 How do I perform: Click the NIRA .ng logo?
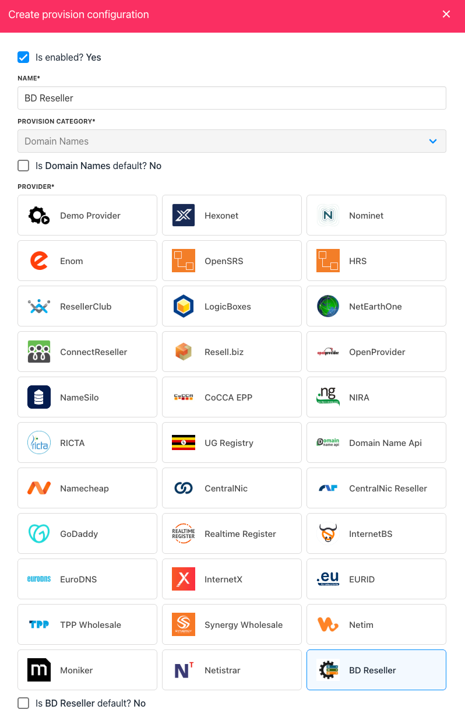click(x=328, y=398)
